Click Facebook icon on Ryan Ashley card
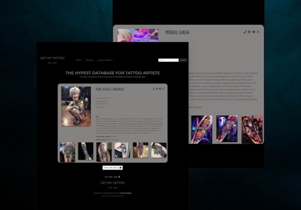 (160, 89)
